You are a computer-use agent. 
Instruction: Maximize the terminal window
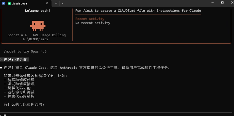click(222, 2)
